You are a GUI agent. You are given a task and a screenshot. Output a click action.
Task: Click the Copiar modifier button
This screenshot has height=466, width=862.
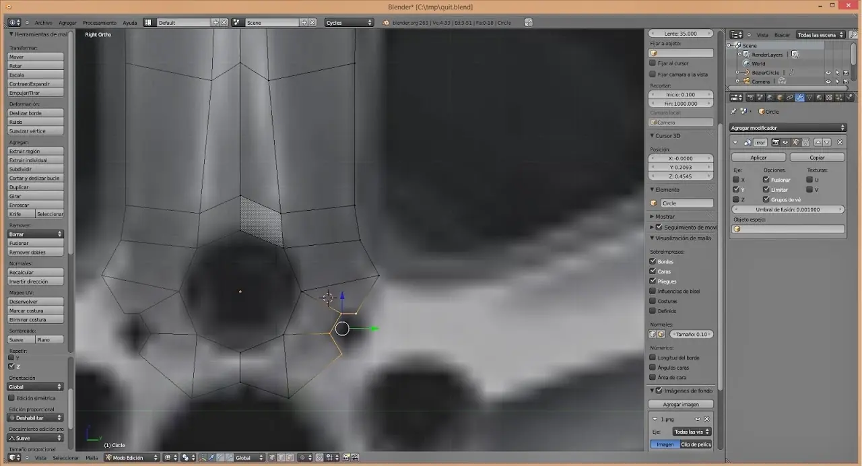[x=817, y=158]
